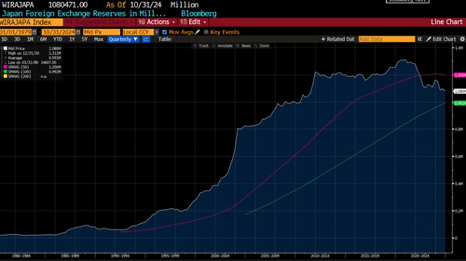Screen dimensions: 466x261
Task: Open the Actions menu
Action: coord(157,22)
